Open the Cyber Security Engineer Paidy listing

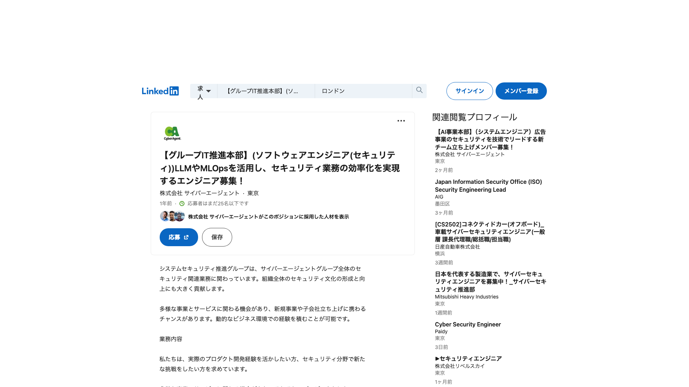tap(468, 324)
